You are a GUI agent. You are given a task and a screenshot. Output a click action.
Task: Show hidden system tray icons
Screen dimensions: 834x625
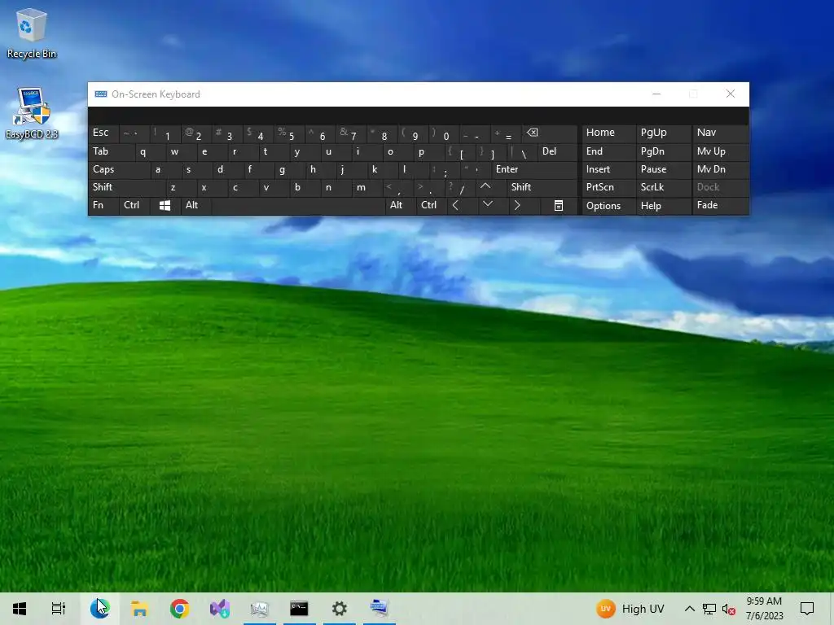point(689,609)
